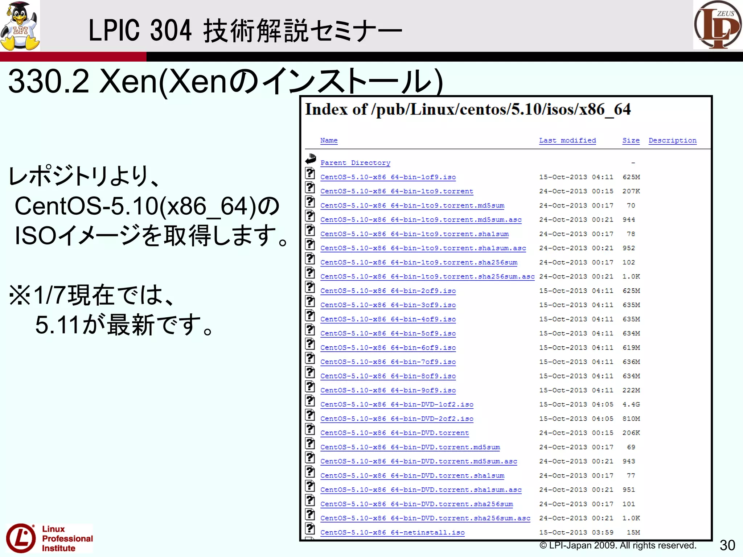Click file icon beside bin-DVD-2of2.iso
Screen dimensions: 743x557
tap(310, 415)
